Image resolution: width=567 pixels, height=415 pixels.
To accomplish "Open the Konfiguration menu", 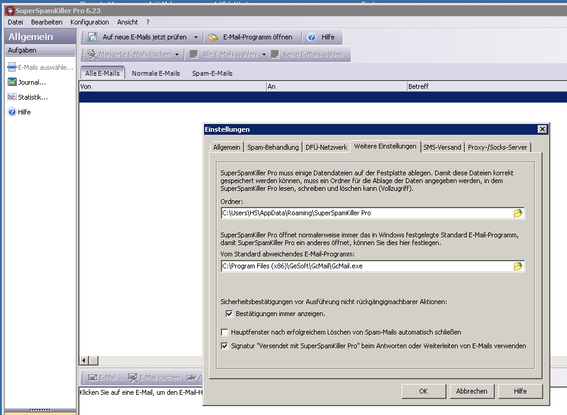I will tap(90, 22).
